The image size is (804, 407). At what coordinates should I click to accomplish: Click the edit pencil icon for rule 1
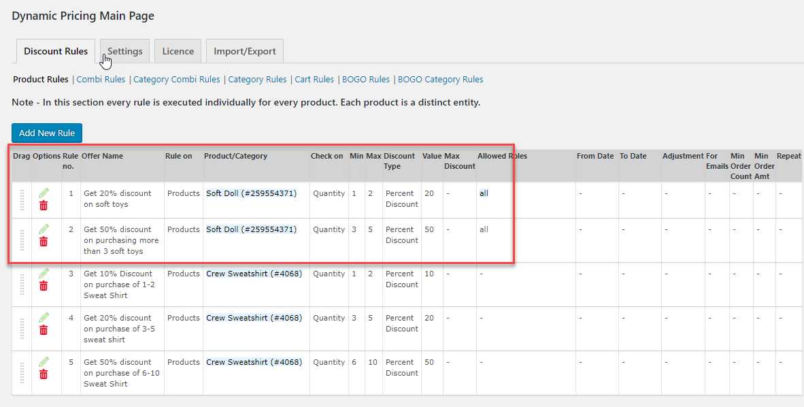[44, 193]
